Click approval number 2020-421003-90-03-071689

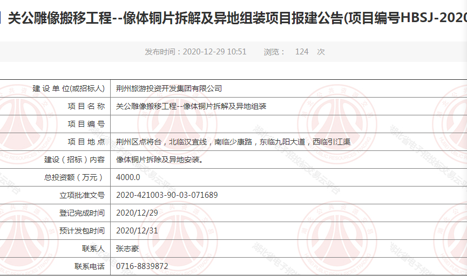[x=167, y=195]
